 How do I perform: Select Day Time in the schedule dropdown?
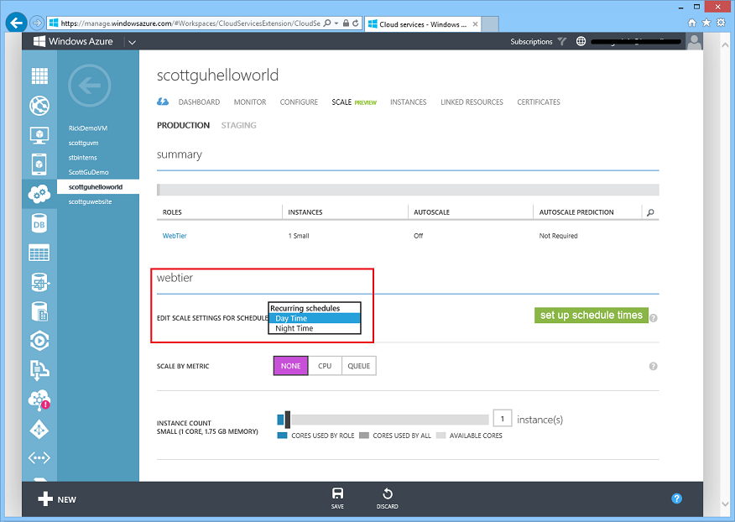[x=315, y=318]
